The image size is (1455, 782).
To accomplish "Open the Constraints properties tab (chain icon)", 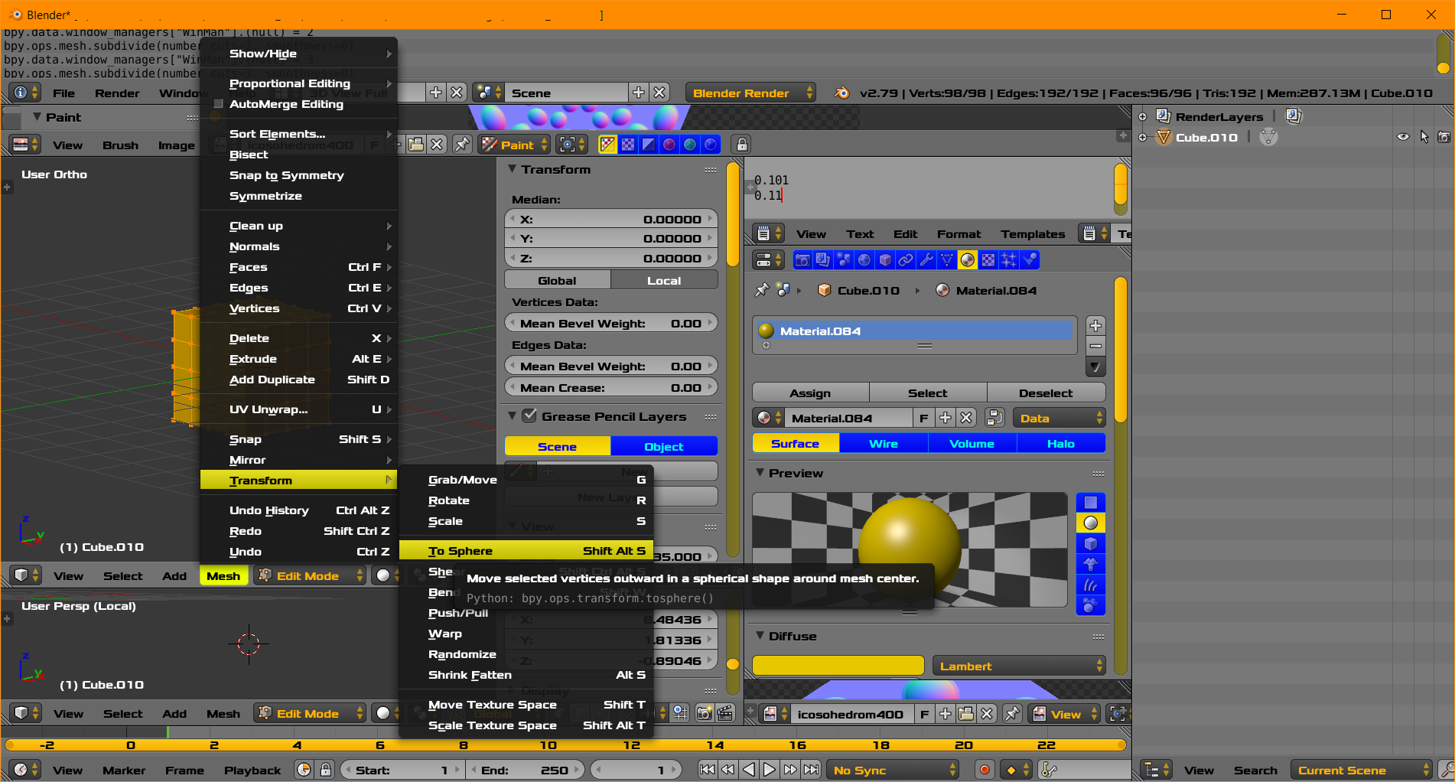I will (906, 260).
